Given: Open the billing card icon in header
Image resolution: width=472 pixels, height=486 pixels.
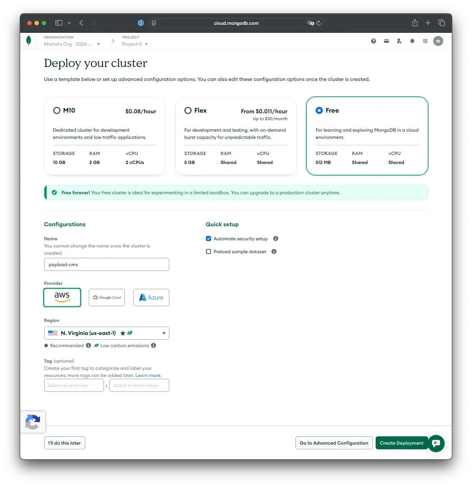Looking at the screenshot, I should coord(386,41).
